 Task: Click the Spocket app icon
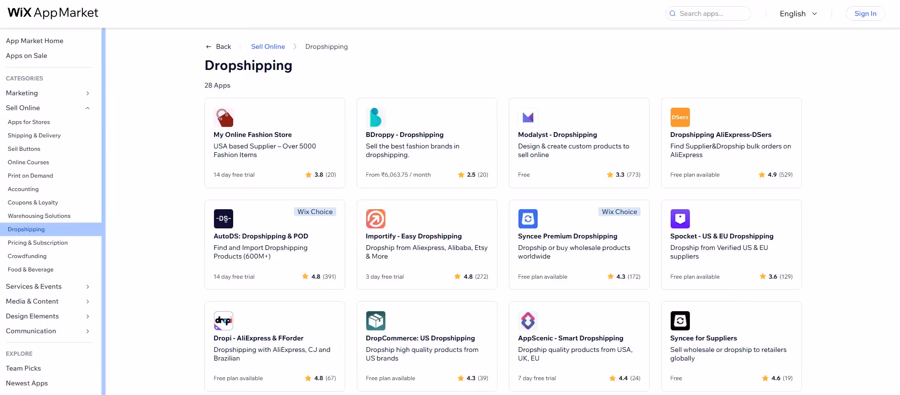(x=680, y=219)
